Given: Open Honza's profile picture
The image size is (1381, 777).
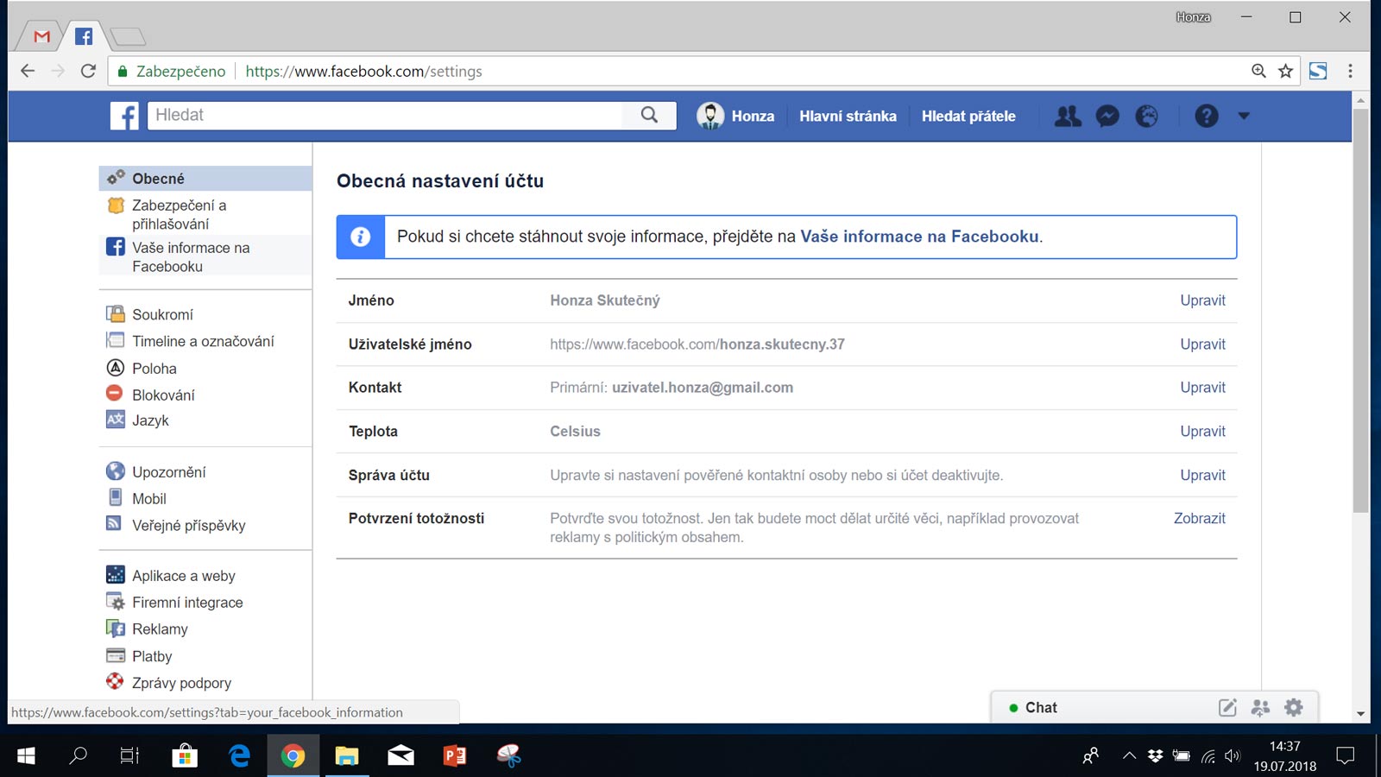Looking at the screenshot, I should pos(710,116).
